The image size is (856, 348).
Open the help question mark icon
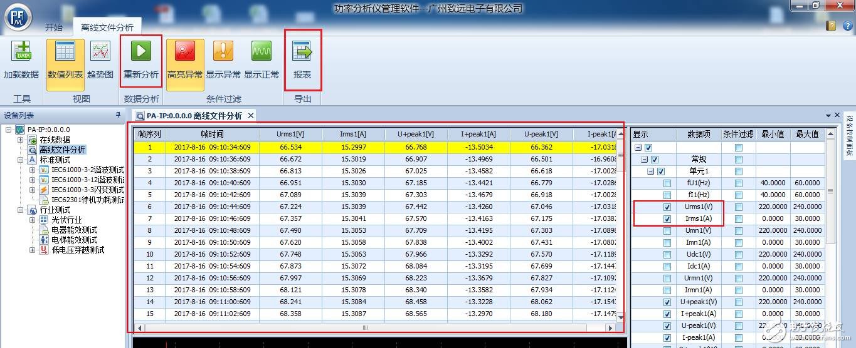pyautogui.click(x=832, y=26)
